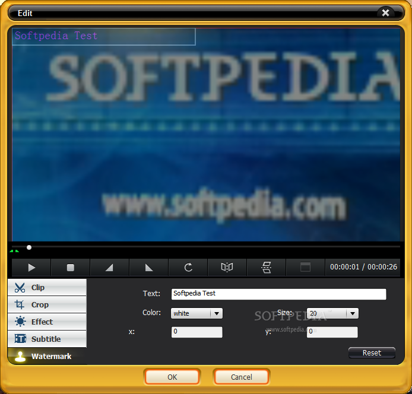
Task: Click the scissors Clip icon
Action: click(x=20, y=288)
